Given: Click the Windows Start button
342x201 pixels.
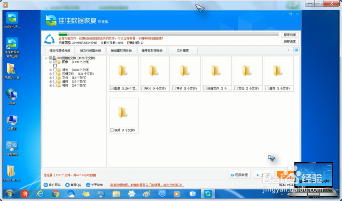Looking at the screenshot, I should pyautogui.click(x=10, y=194).
